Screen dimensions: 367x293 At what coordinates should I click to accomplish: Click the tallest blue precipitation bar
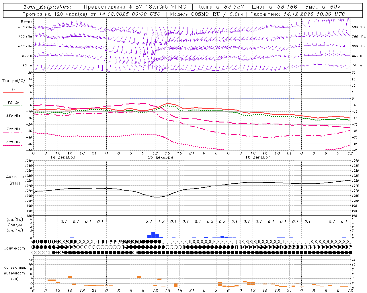point(153,235)
